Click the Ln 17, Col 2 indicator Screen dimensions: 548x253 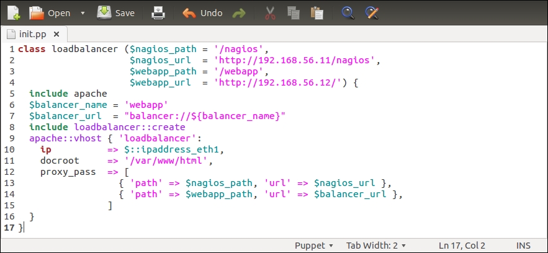(x=460, y=245)
